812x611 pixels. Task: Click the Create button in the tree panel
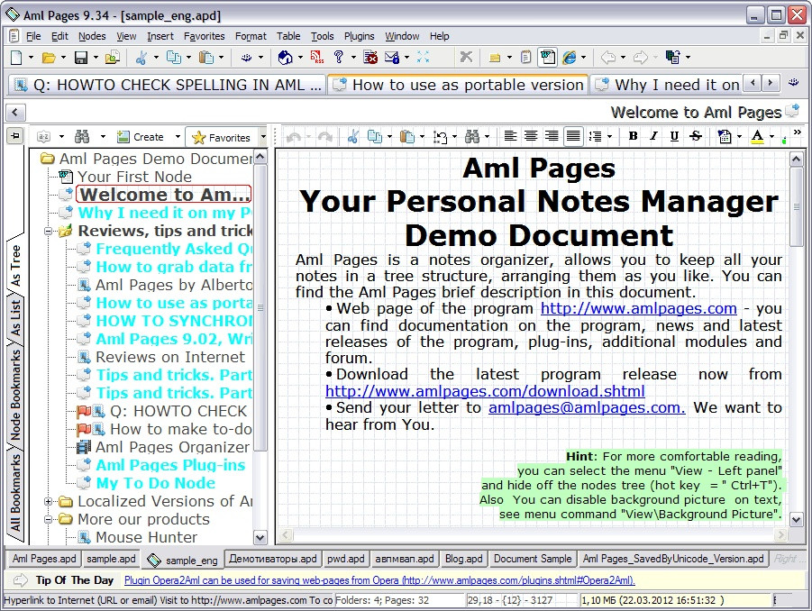(x=141, y=137)
